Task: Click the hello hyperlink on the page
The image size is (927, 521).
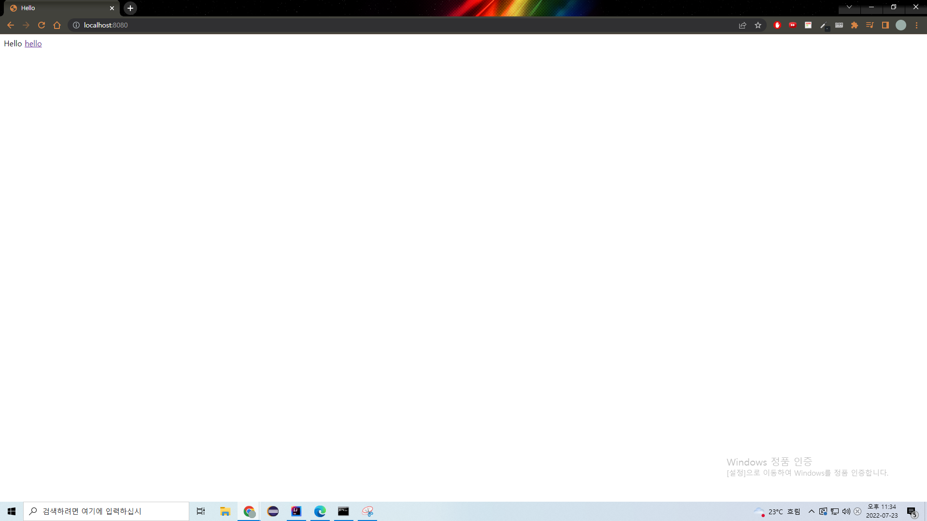Action: [33, 43]
